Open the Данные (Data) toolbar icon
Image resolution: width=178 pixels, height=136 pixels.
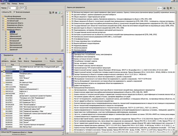click(13, 59)
